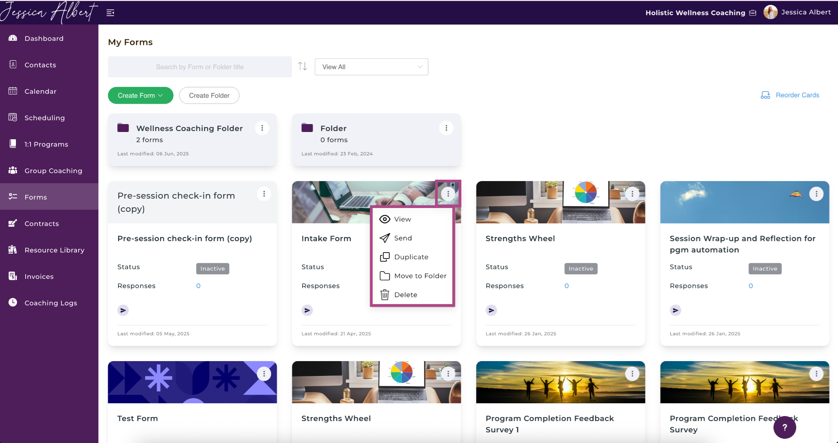The width and height of the screenshot is (838, 443).
Task: Click the Jessica Albert profile avatar
Action: [770, 12]
